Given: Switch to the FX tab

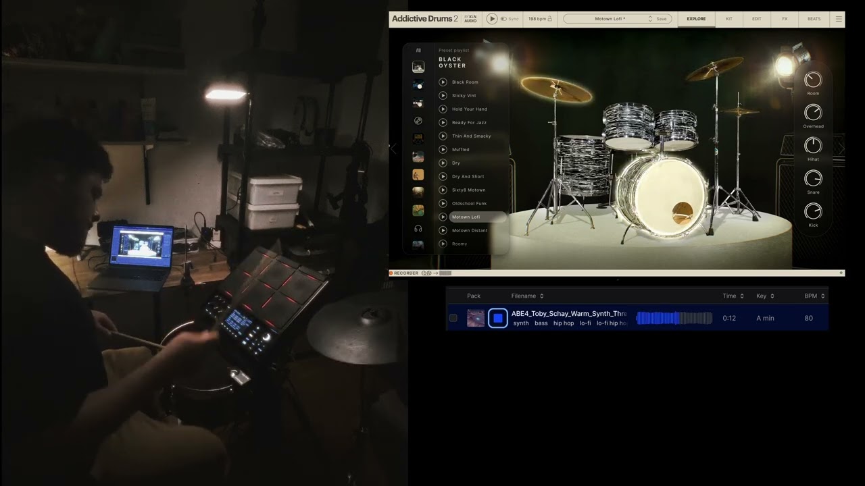Looking at the screenshot, I should (x=785, y=19).
